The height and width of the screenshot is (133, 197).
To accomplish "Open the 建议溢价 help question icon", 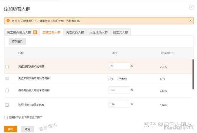I will coord(174,53).
